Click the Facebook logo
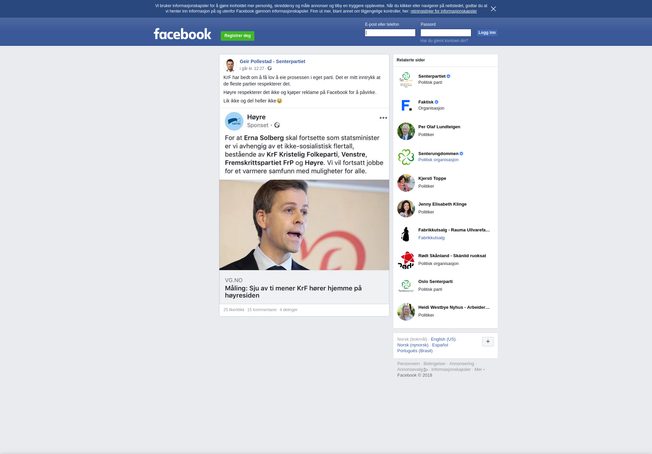The image size is (652, 454). click(182, 34)
